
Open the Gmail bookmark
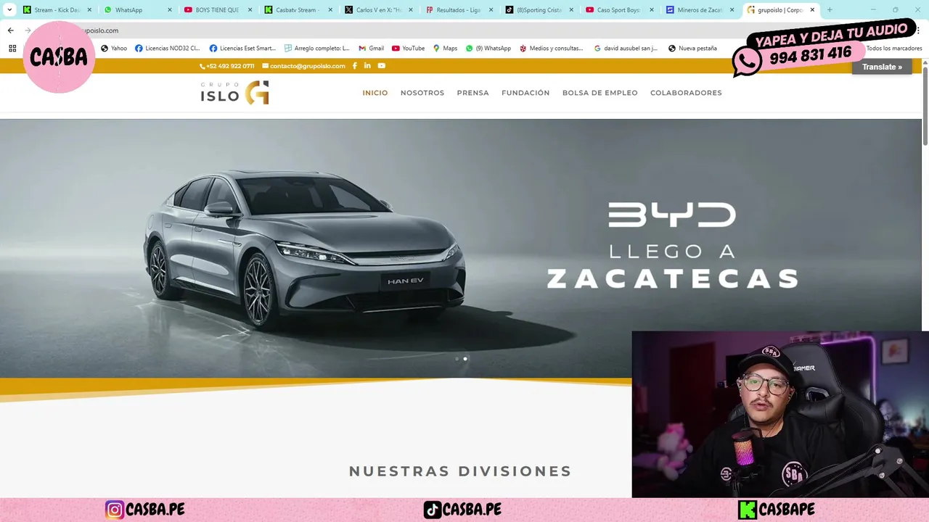[x=372, y=49]
